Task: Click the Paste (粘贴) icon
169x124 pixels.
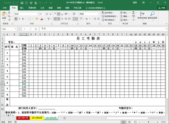Action: [x=4, y=16]
